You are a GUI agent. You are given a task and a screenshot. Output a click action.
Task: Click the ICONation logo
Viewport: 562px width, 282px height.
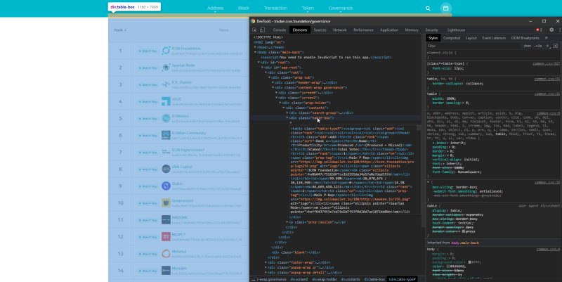coord(166,118)
